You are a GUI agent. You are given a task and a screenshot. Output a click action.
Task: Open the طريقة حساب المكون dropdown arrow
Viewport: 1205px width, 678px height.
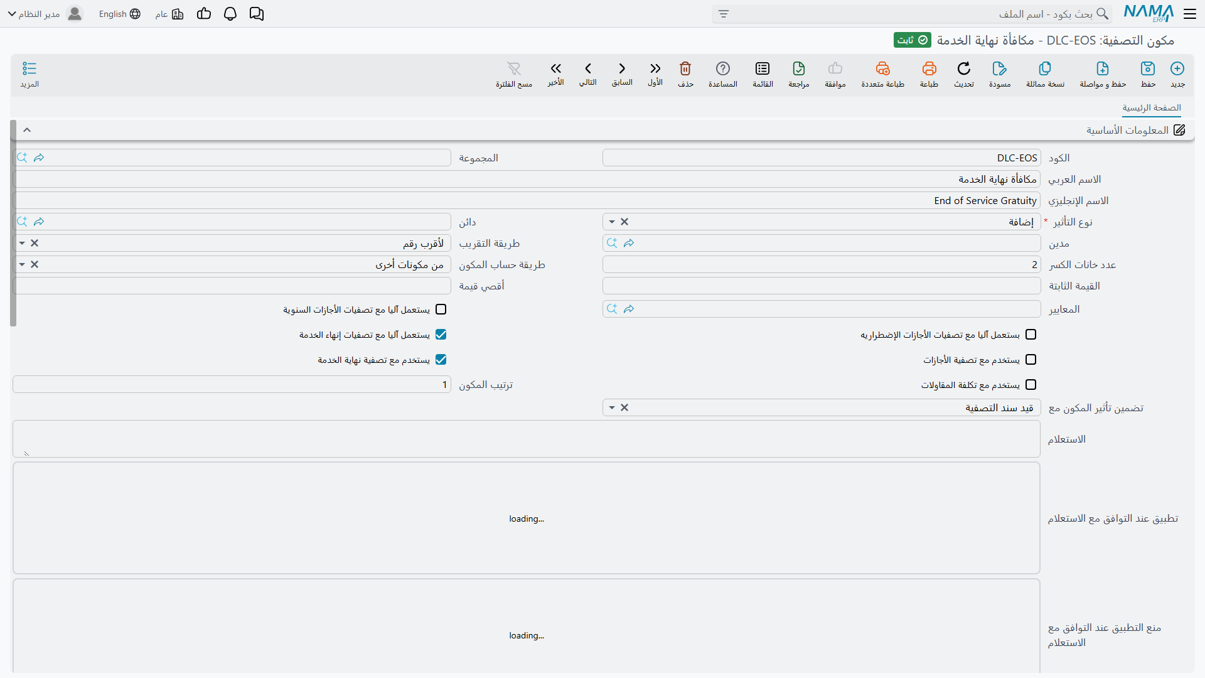click(22, 265)
